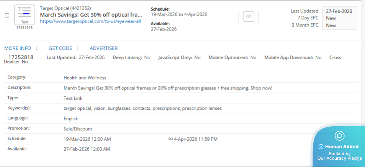Click the 7 Day EPC "New" value
Viewport: 365px width, 167px height.
tap(331, 18)
